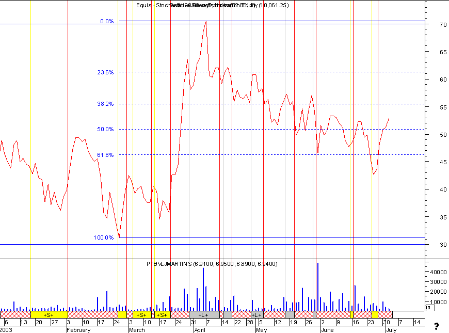
Task: Click the 70 value on price axis
Action: (443, 25)
